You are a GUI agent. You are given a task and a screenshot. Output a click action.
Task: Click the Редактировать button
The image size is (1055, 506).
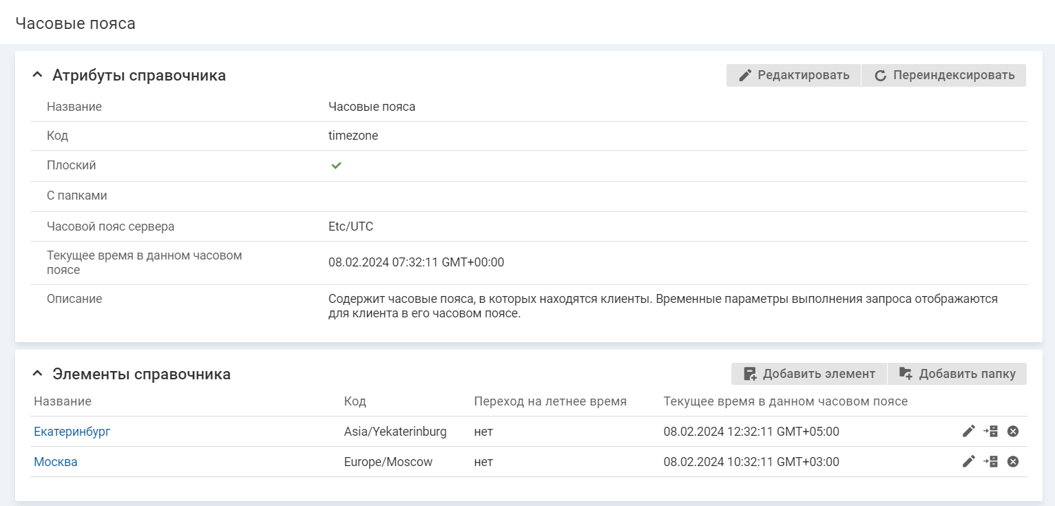[x=793, y=76]
